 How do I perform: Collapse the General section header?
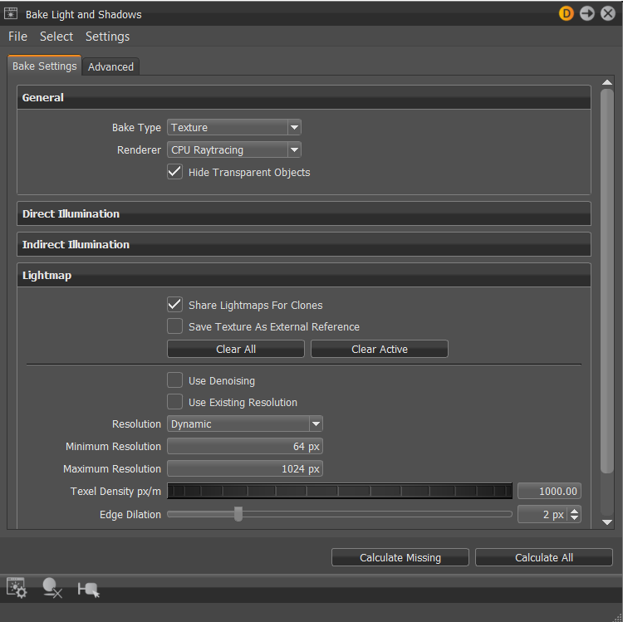(304, 97)
